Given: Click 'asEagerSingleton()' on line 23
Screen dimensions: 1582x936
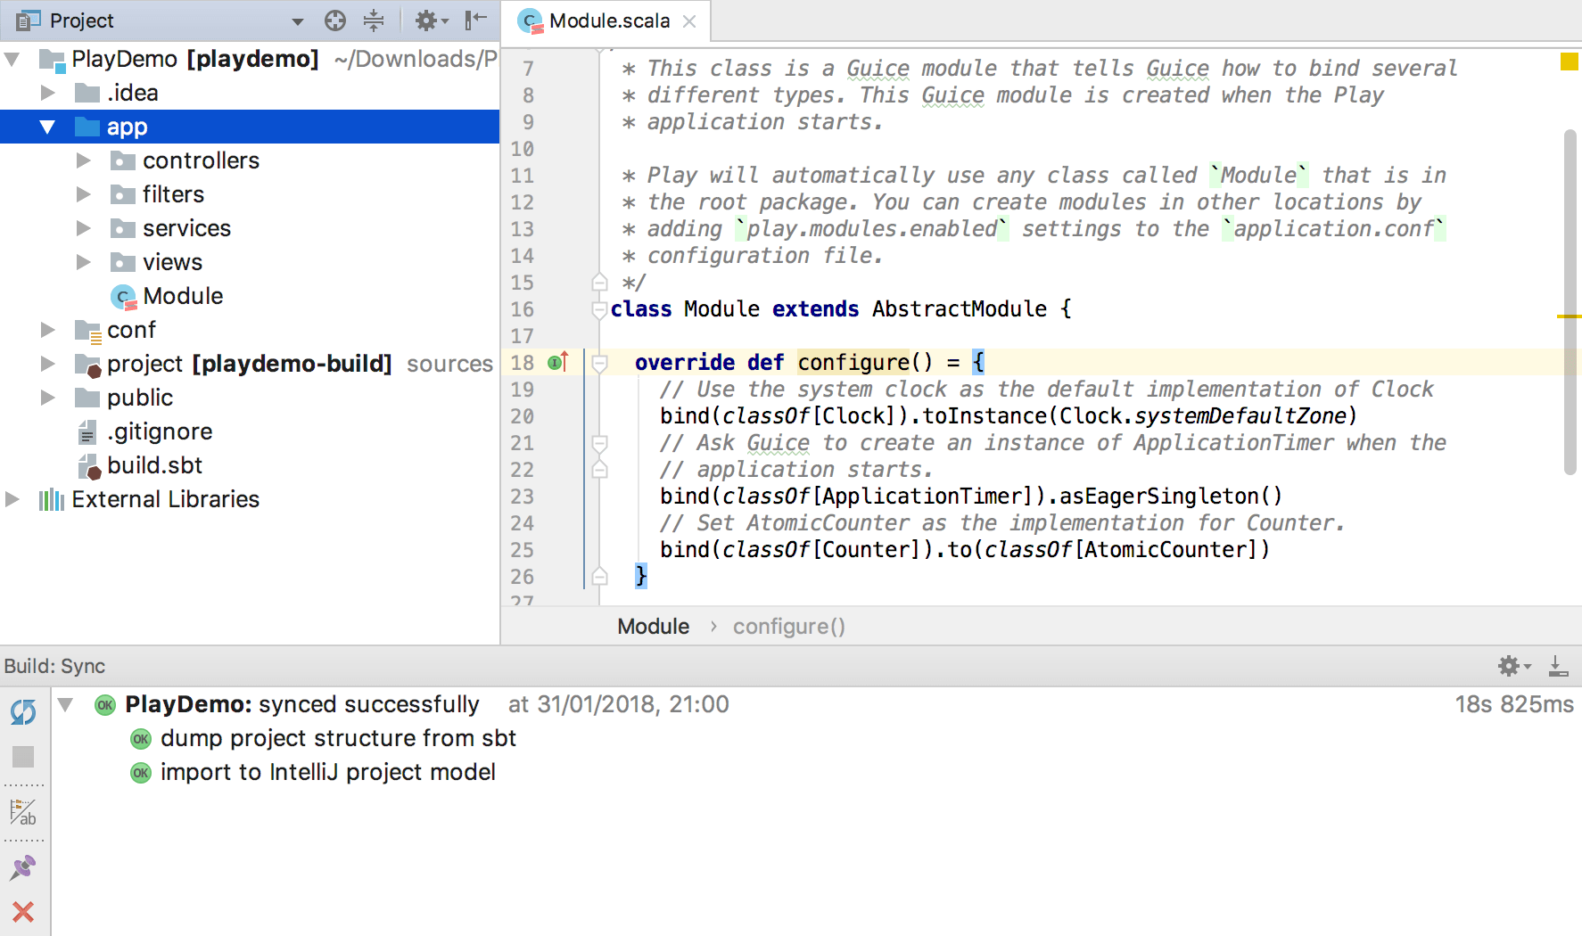Looking at the screenshot, I should click(1170, 496).
